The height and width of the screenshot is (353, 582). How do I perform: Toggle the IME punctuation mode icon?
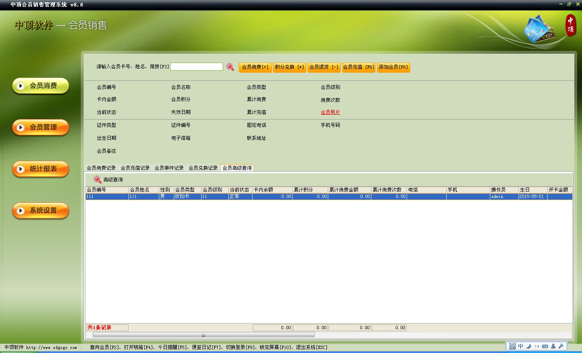coord(537,346)
